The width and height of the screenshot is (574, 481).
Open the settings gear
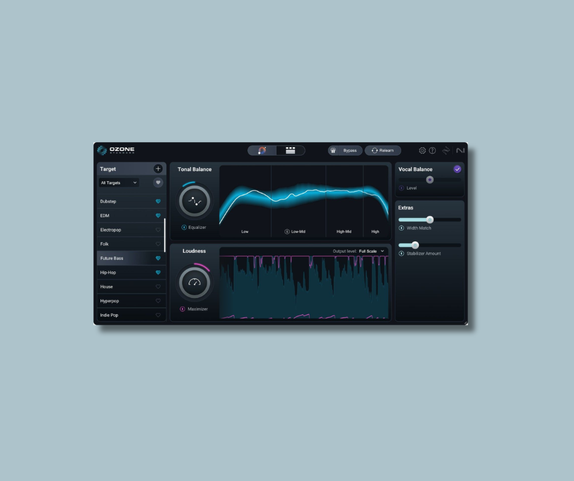tap(422, 150)
